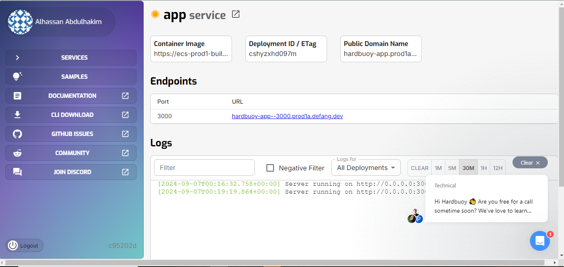Open the blue chat launcher bubble
Image resolution: width=564 pixels, height=267 pixels.
click(540, 241)
